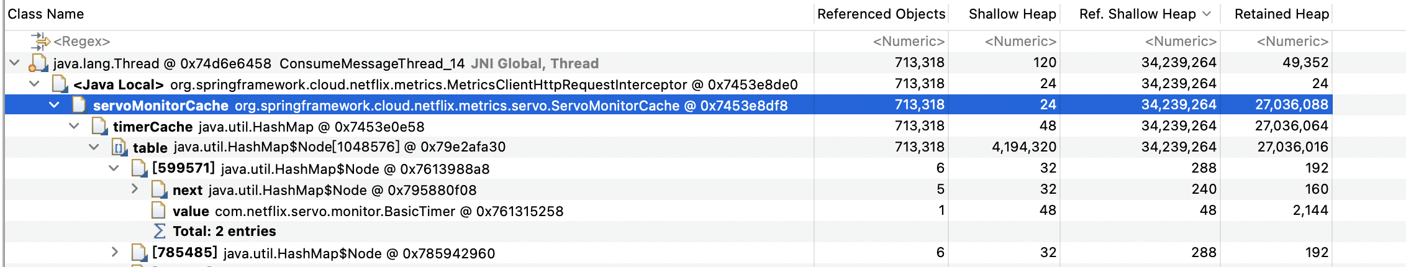Viewport: 1406px width, 267px height.
Task: Click the object icon of node [785485]
Action: coord(139,253)
